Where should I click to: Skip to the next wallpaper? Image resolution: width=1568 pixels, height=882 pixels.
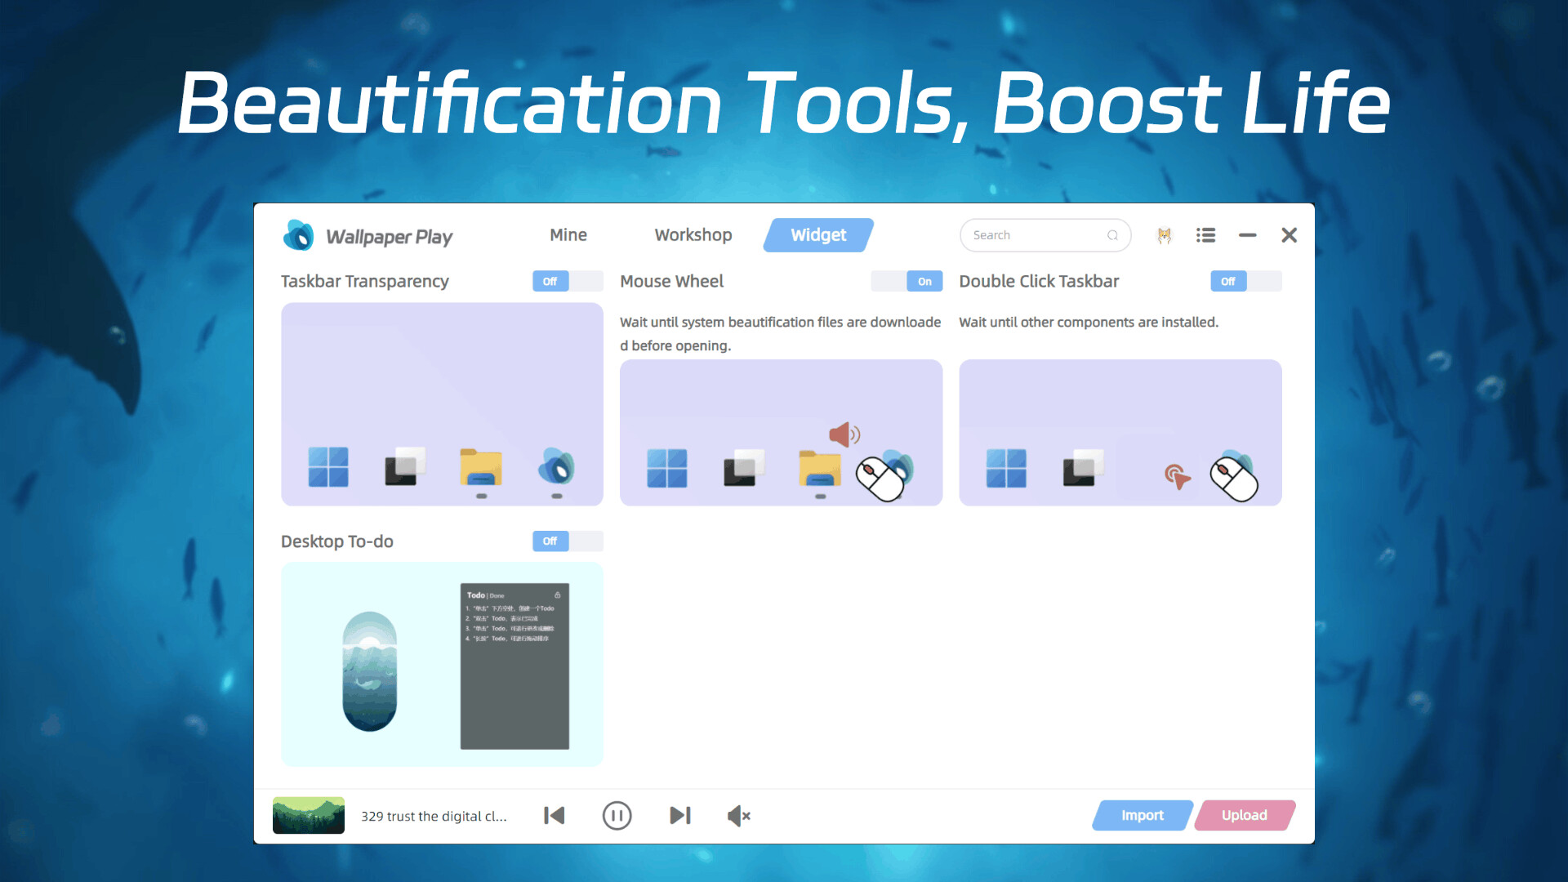point(680,815)
